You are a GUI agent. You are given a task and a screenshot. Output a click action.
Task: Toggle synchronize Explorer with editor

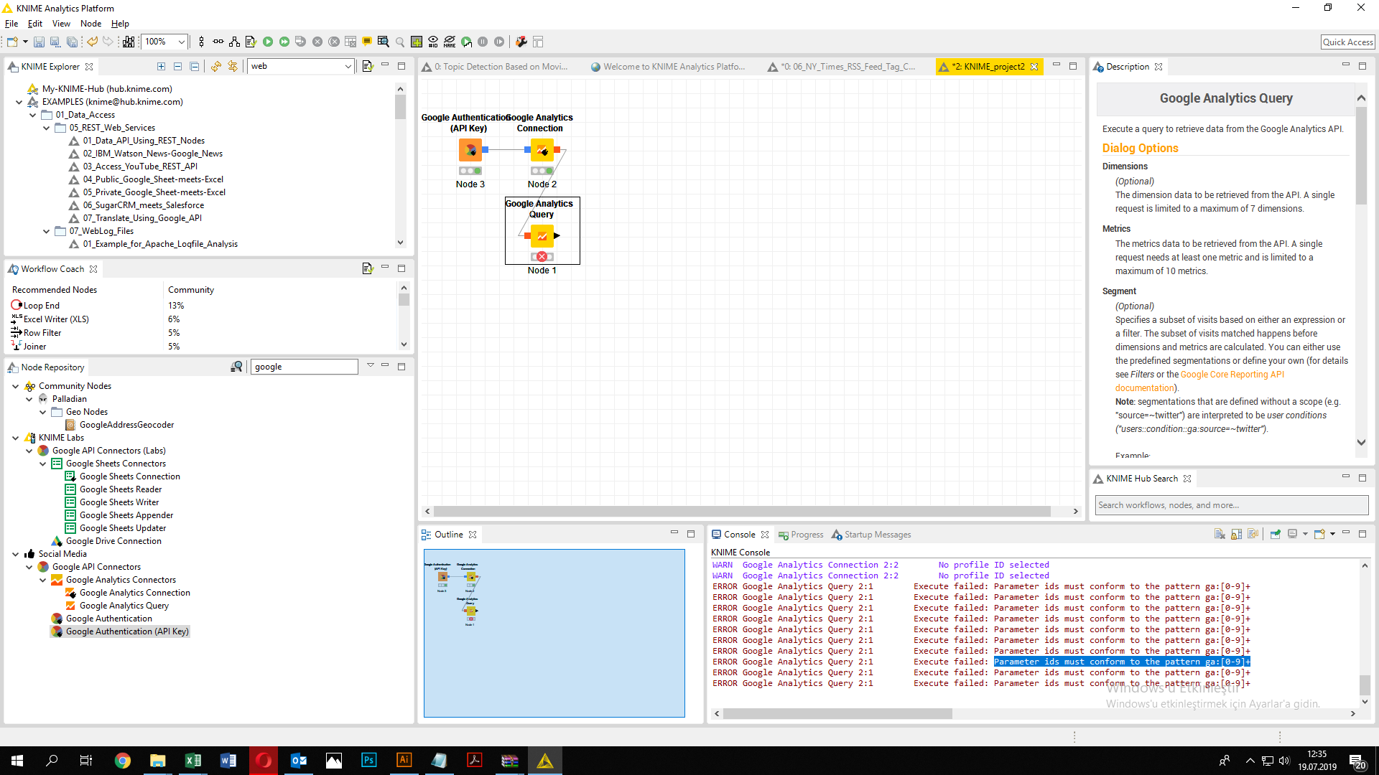pyautogui.click(x=233, y=66)
